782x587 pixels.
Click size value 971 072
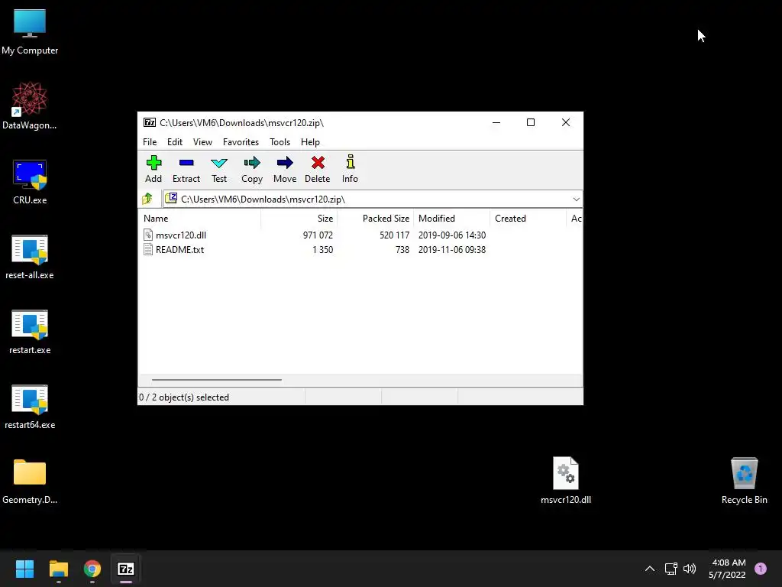click(x=318, y=235)
